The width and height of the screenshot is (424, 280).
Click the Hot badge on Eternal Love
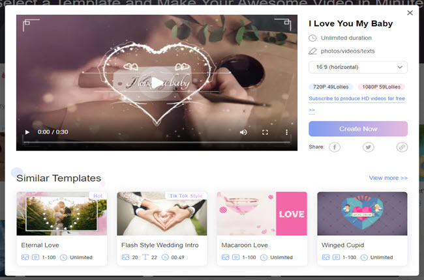(98, 196)
